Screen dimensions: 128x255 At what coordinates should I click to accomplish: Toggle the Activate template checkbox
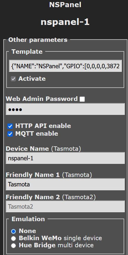point(13,79)
